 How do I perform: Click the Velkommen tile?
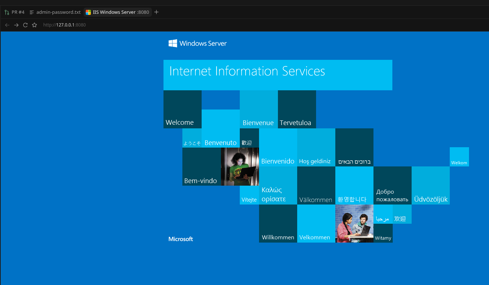[x=316, y=224]
